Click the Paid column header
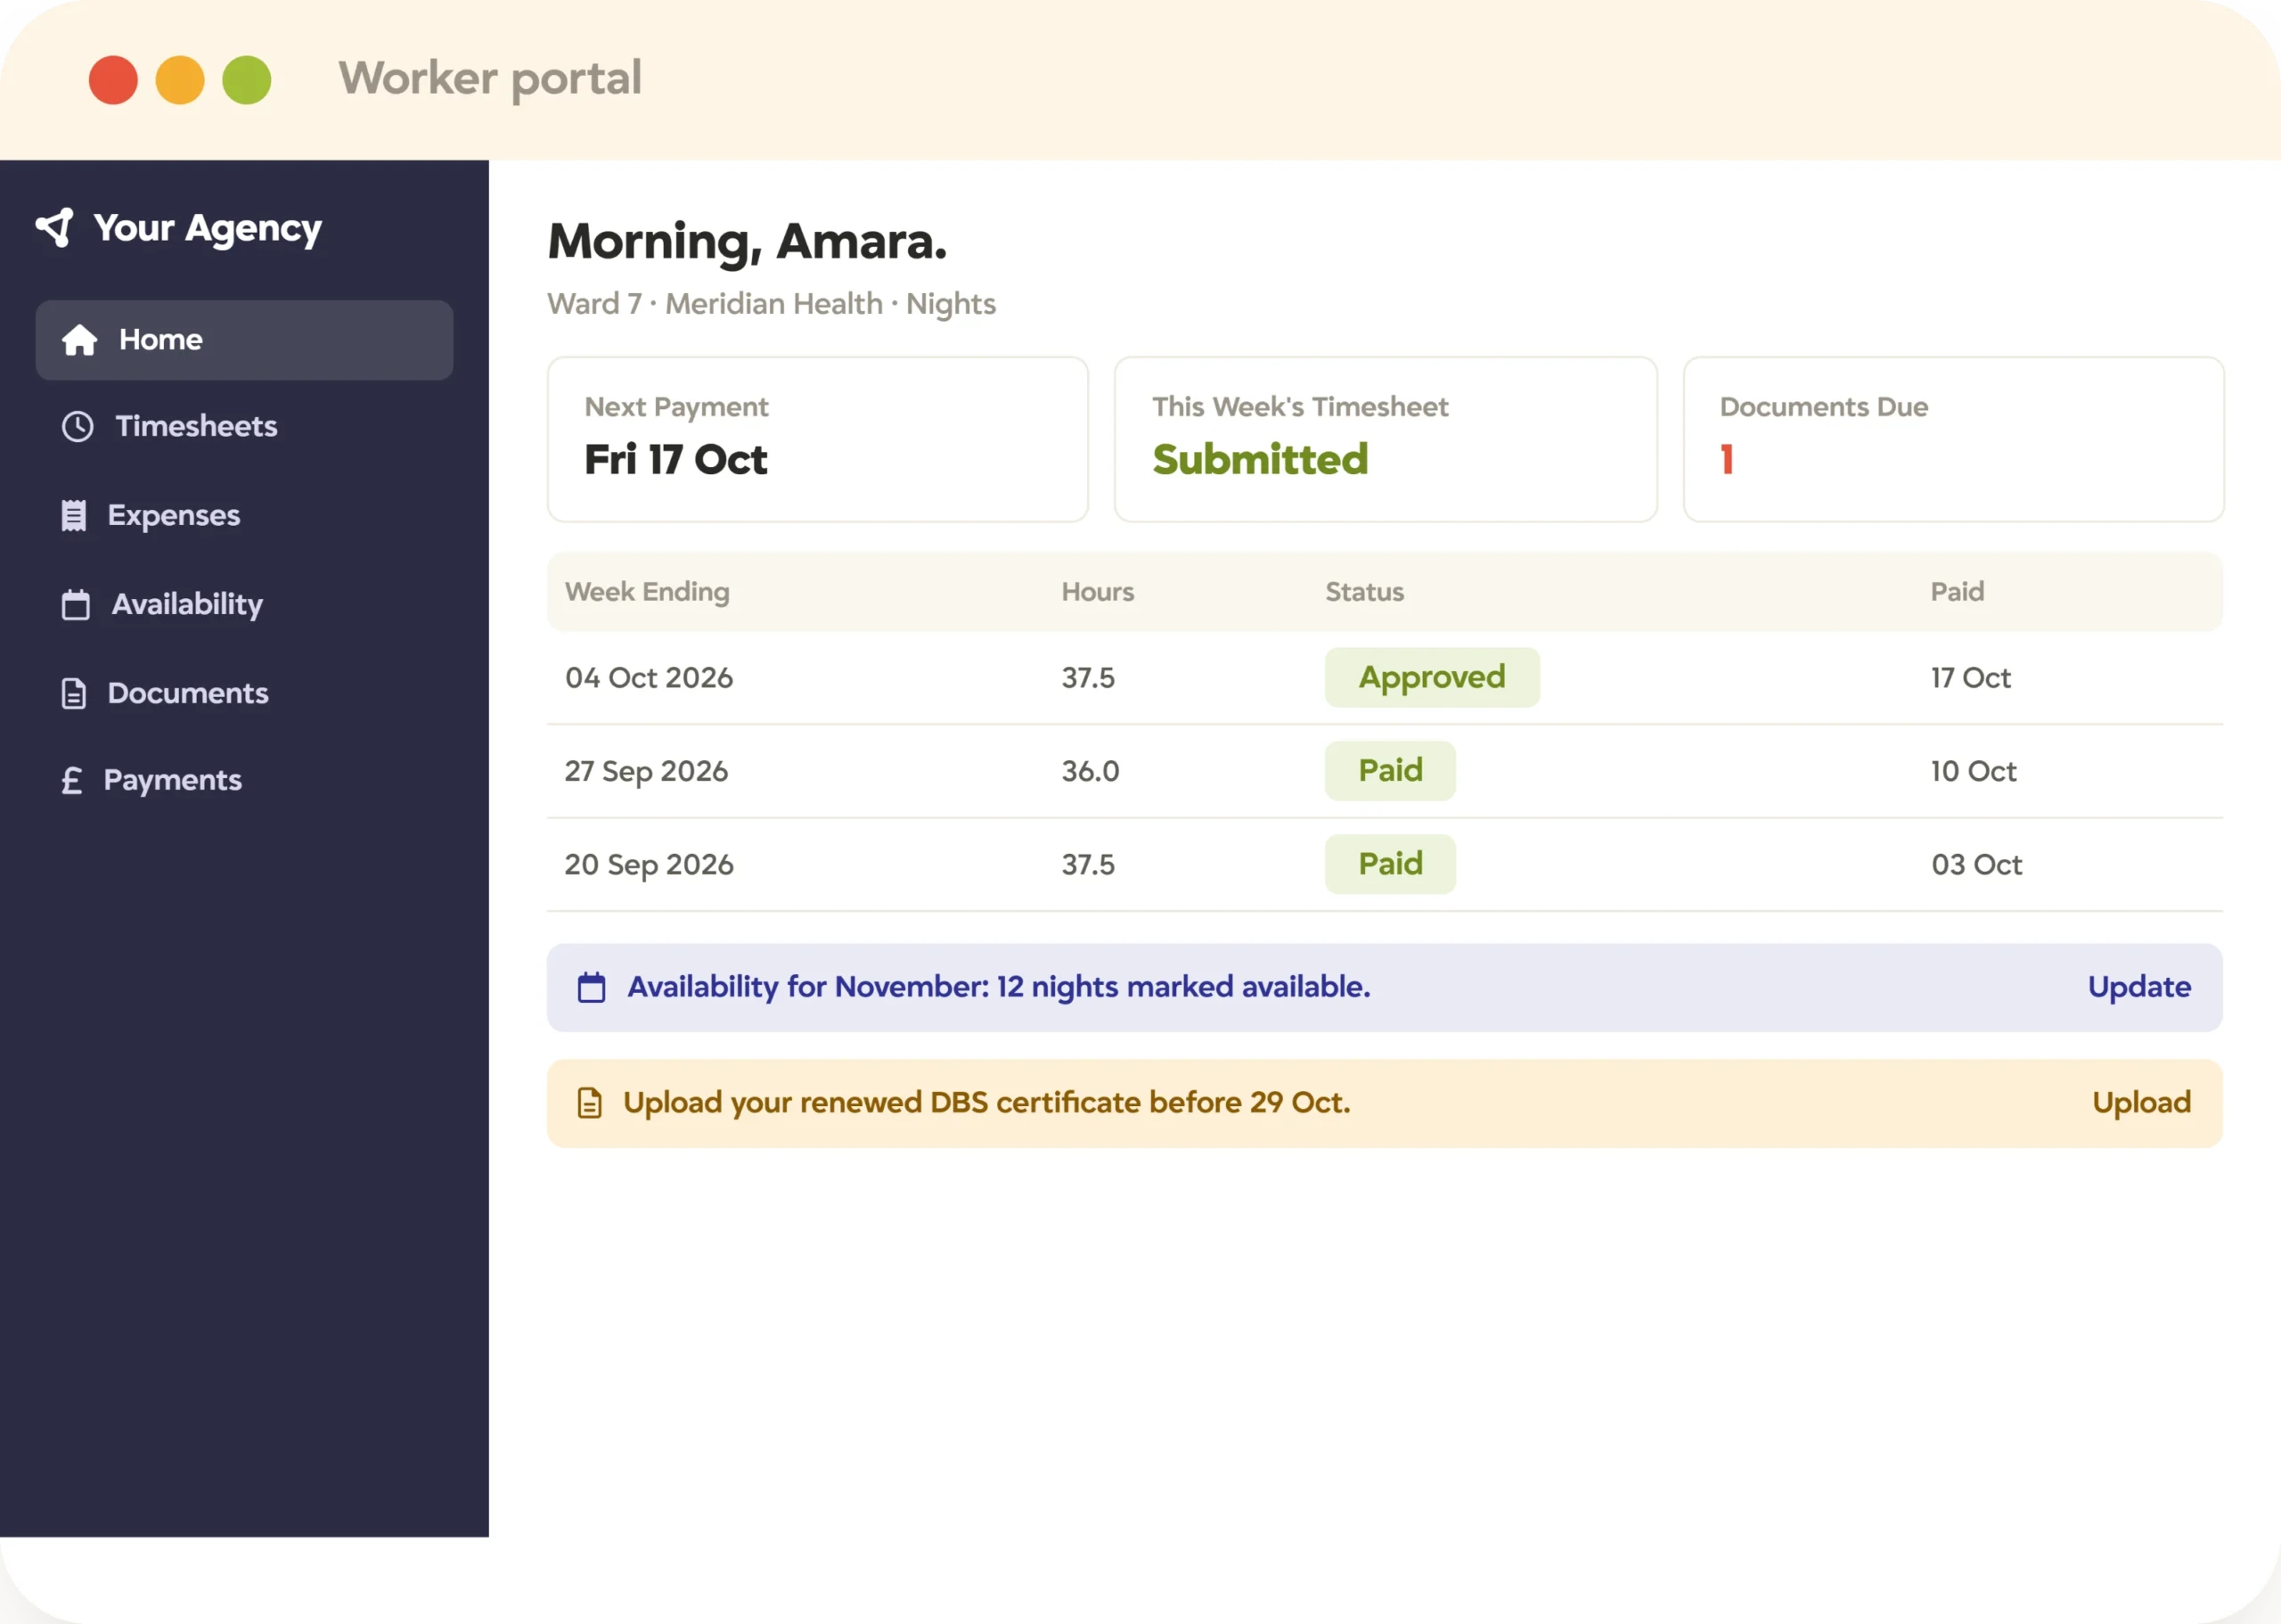This screenshot has height=1624, width=2281. coord(1958,592)
